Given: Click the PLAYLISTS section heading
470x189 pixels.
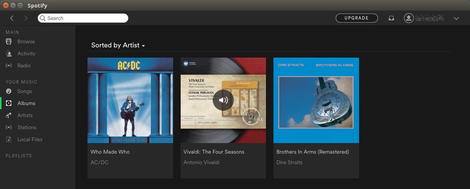Looking at the screenshot, I should (x=19, y=156).
